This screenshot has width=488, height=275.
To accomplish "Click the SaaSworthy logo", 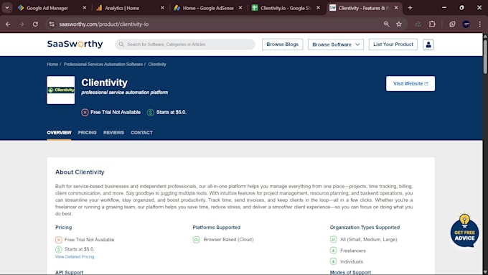I will pos(75,45).
